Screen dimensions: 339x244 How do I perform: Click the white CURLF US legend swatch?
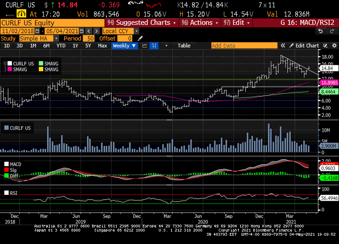pyautogui.click(x=10, y=64)
